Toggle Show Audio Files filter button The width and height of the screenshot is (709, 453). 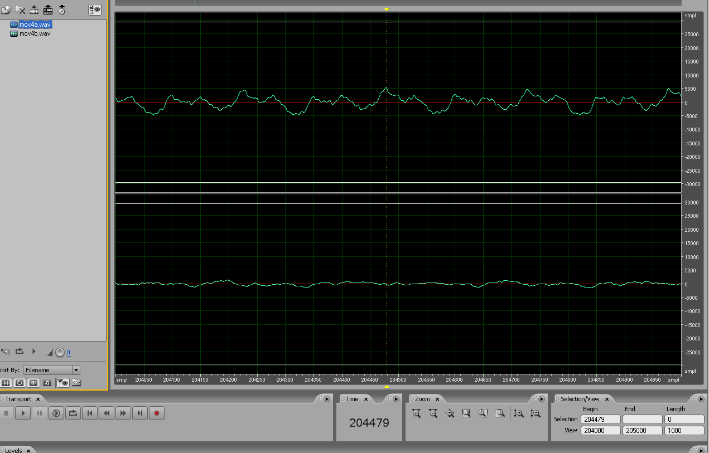coord(6,383)
